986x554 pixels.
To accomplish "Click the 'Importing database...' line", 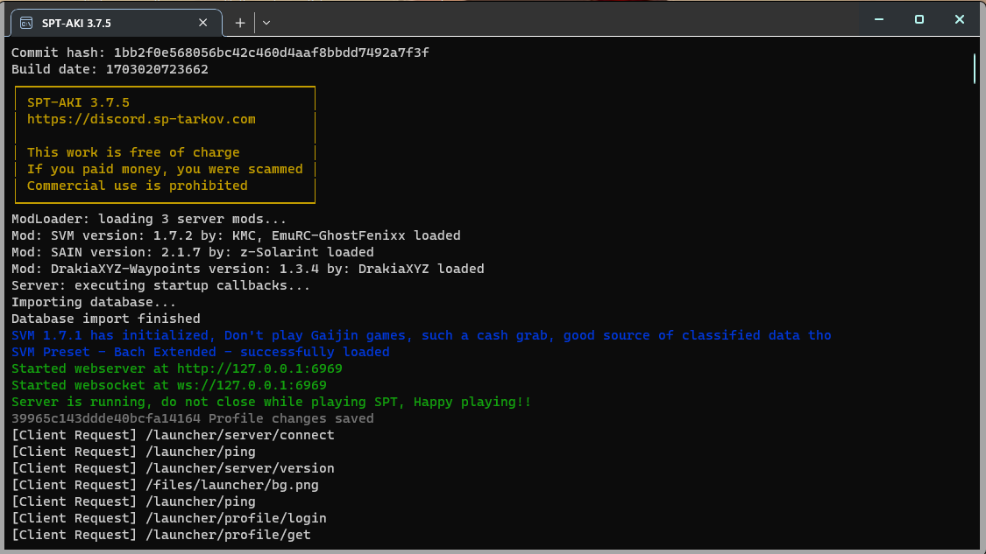I will click(x=94, y=302).
